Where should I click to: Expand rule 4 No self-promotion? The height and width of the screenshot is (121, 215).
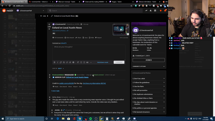148,90
